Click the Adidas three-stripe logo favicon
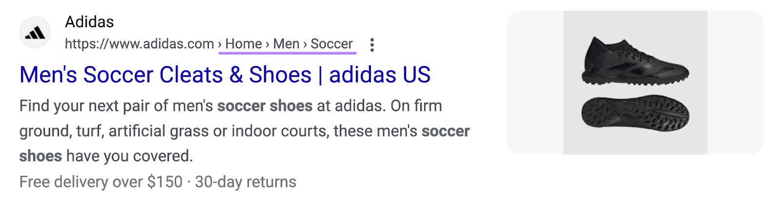781x209 pixels. 35,33
